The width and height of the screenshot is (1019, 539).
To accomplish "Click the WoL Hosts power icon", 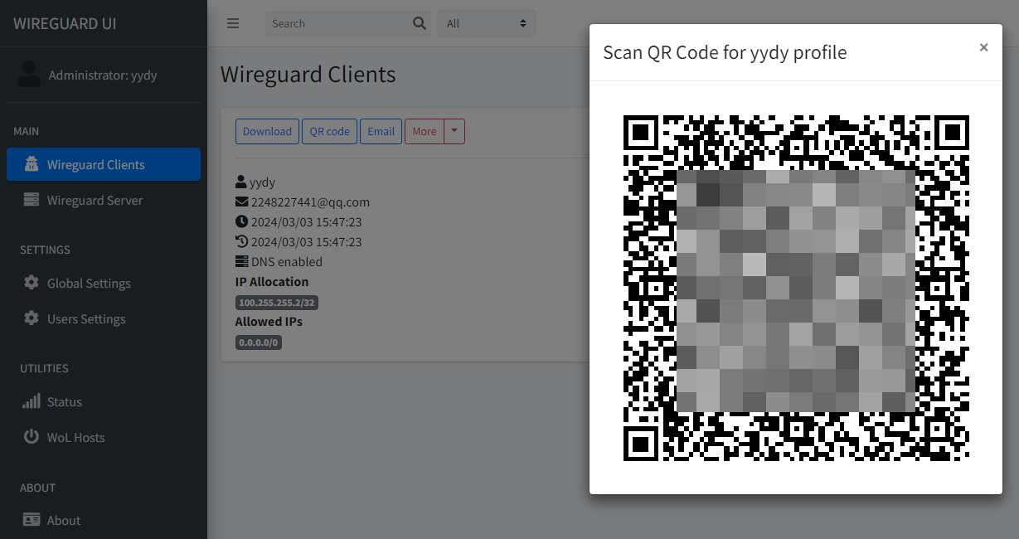I will [x=32, y=437].
